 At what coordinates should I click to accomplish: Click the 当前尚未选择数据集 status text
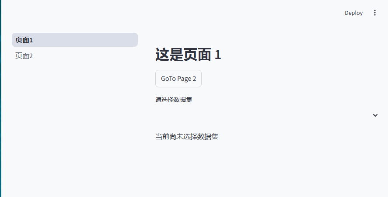(187, 136)
